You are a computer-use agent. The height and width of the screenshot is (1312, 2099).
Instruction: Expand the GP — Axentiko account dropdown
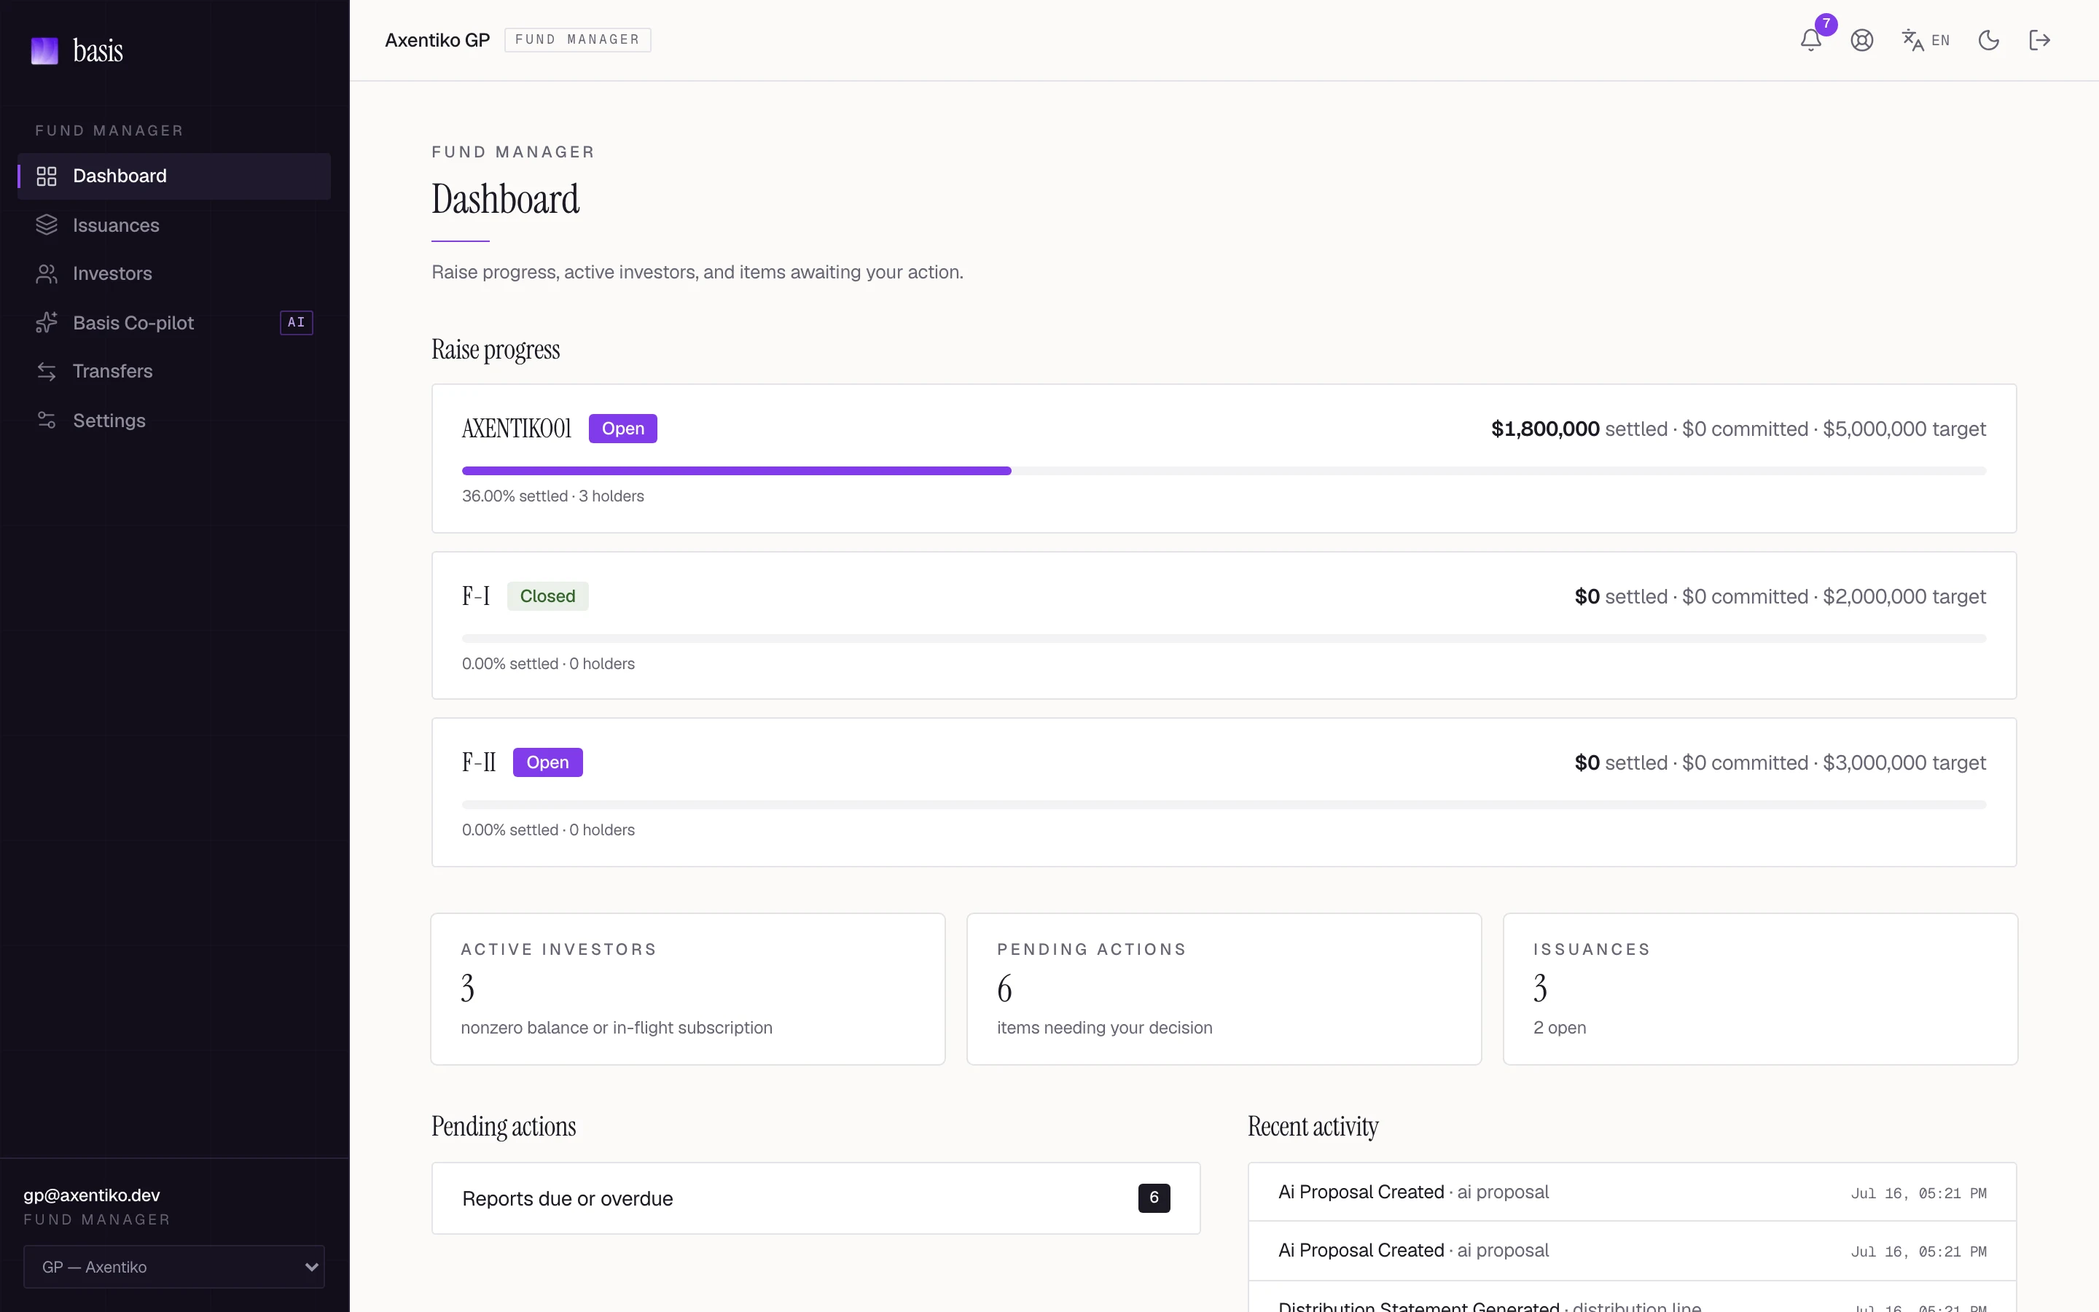pos(173,1267)
